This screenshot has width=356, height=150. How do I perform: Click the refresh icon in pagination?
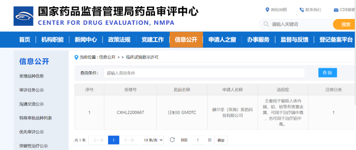click(172, 140)
